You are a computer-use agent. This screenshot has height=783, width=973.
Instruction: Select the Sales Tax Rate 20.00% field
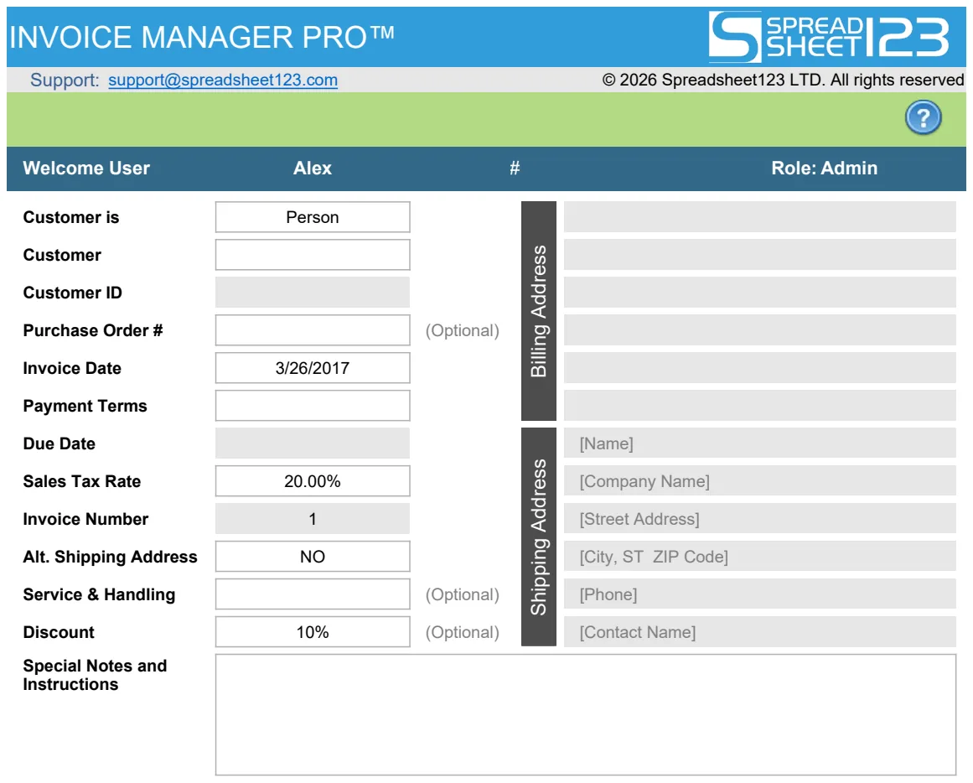[313, 481]
